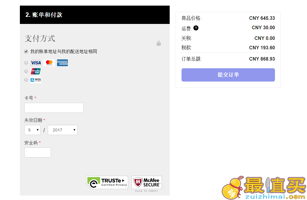Click the tax amount CNY 193.60

coord(262,48)
